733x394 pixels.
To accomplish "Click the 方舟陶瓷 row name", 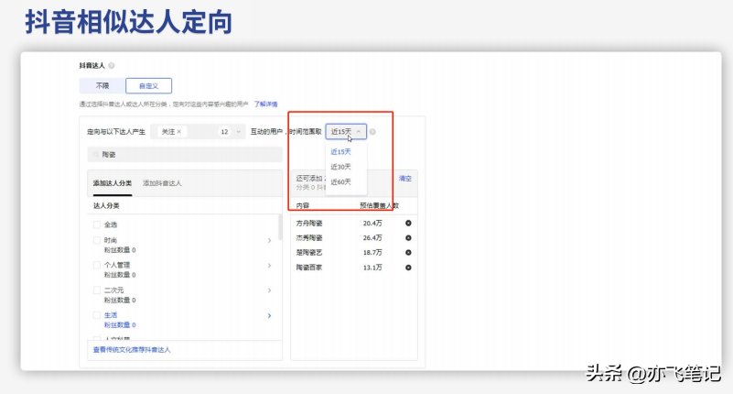I will [309, 224].
